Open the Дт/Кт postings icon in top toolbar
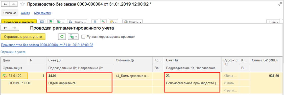Screen dimensions: 284x95 [x=103, y=22]
